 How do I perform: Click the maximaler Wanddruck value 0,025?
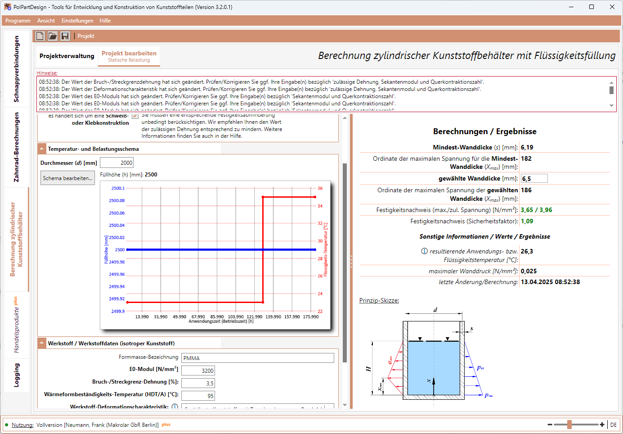pos(529,271)
